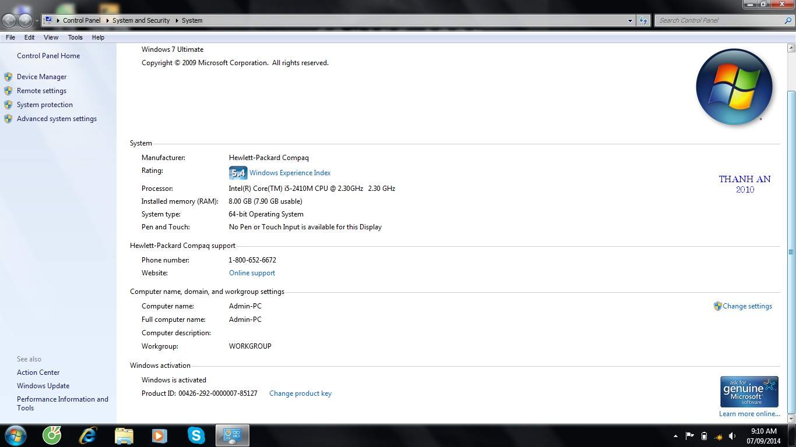Expand arrow before Control Panel breadcrumb
796x447 pixels.
coord(58,20)
